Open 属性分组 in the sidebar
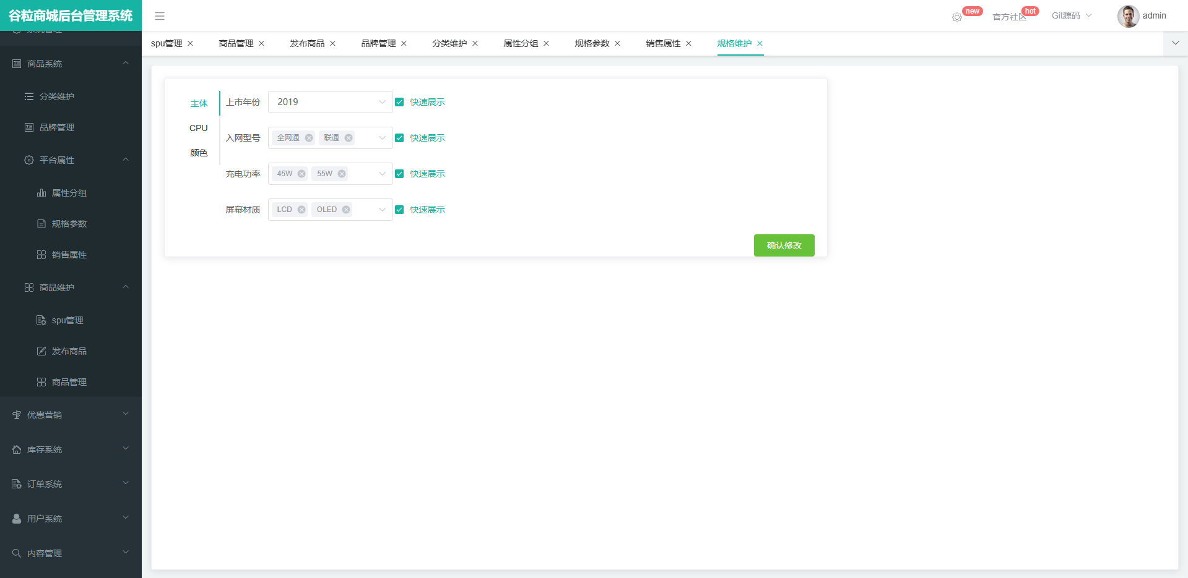1188x578 pixels. (69, 193)
